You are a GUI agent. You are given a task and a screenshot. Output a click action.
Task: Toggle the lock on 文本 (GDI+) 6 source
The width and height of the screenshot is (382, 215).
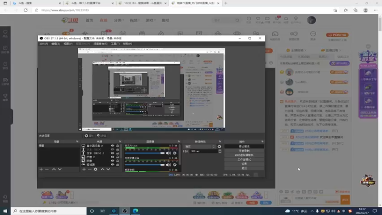117,153
